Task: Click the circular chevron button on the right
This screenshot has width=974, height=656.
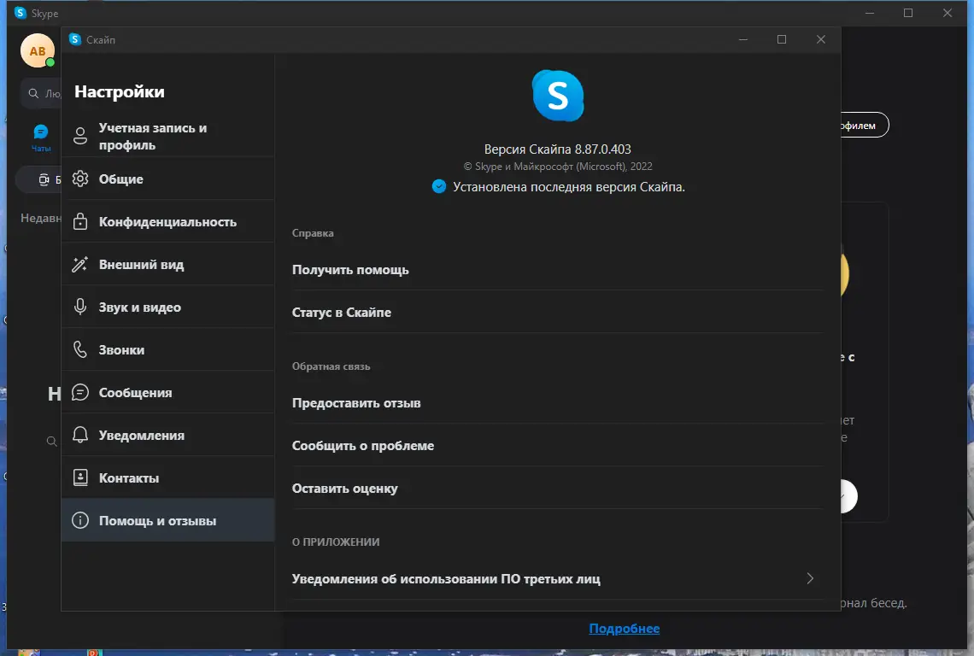Action: pyautogui.click(x=846, y=496)
